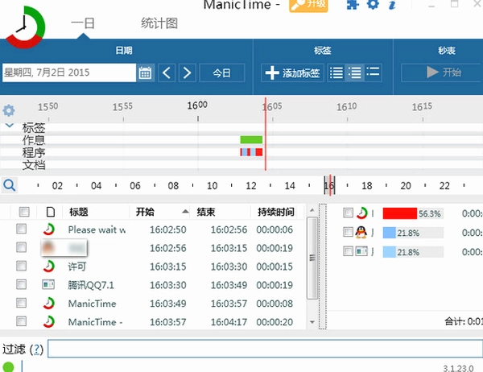Click ManicTime icon in 16:03:57 row
The width and height of the screenshot is (483, 372).
[48, 322]
